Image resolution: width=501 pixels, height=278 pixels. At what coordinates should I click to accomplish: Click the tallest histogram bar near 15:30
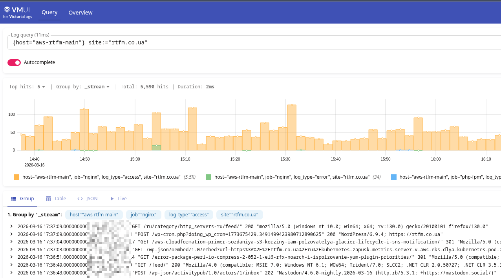291,128
